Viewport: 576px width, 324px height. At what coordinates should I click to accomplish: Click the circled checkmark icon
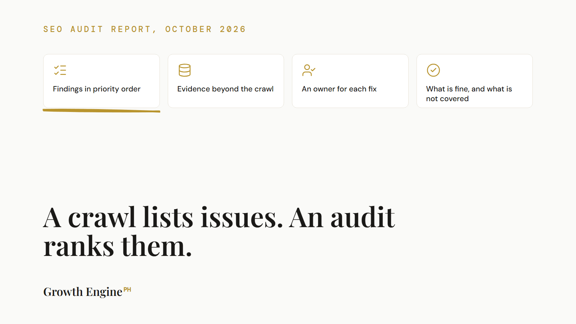(x=433, y=70)
